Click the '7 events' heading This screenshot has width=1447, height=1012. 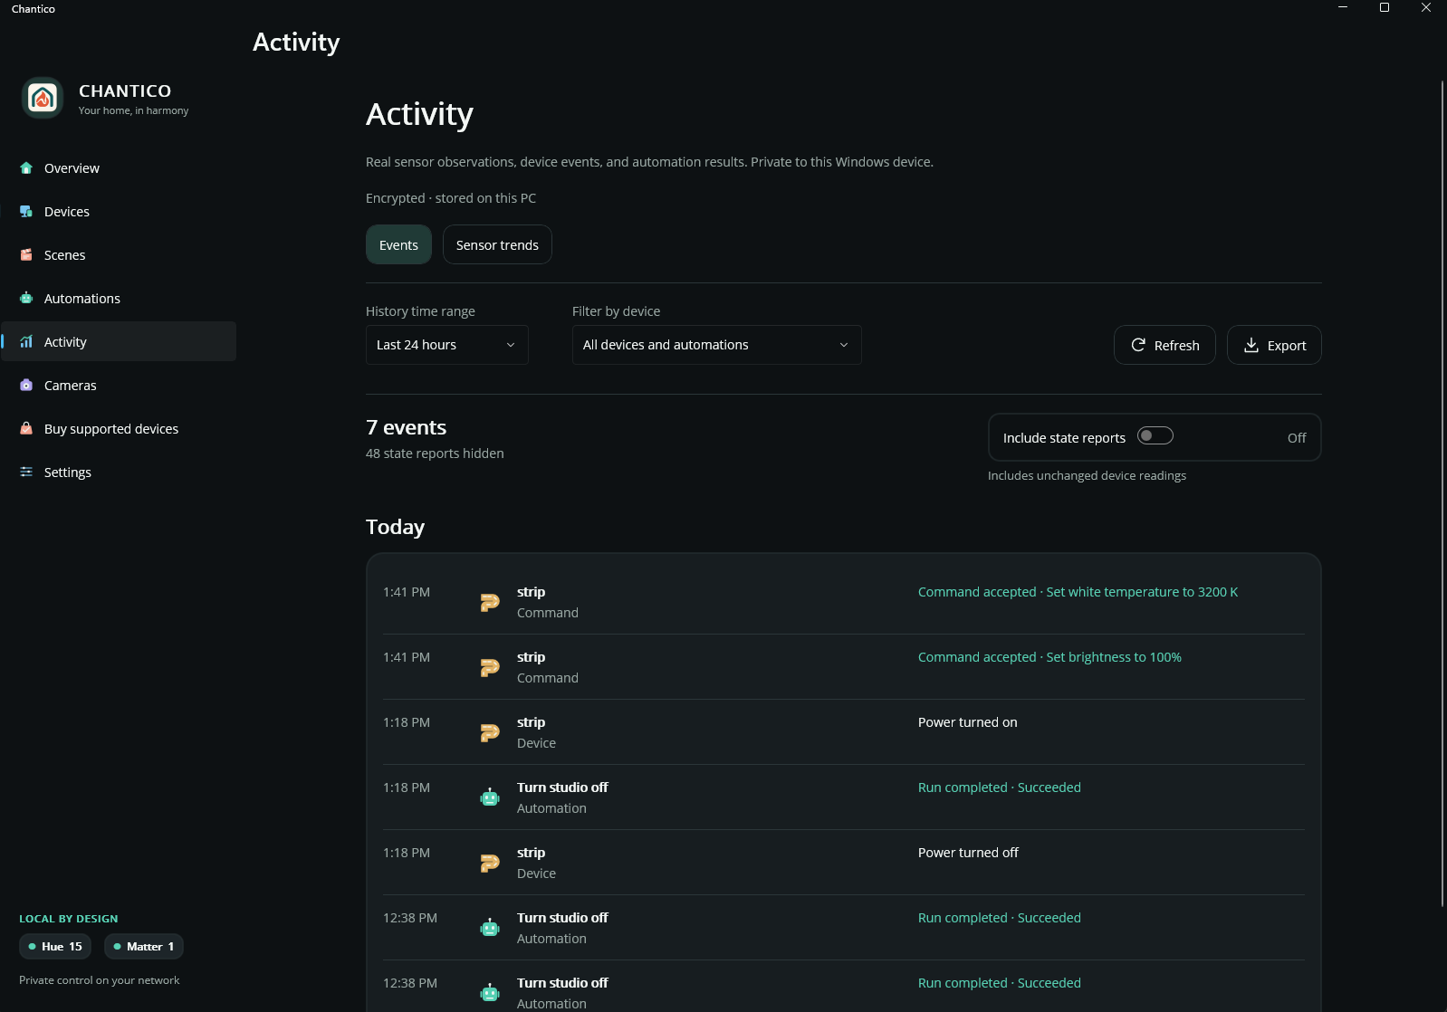406,427
